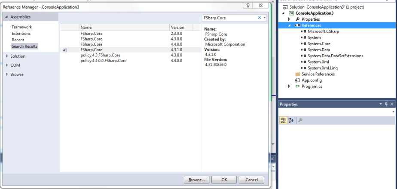Clear the FSharp.Core search with X icon

click(x=259, y=18)
